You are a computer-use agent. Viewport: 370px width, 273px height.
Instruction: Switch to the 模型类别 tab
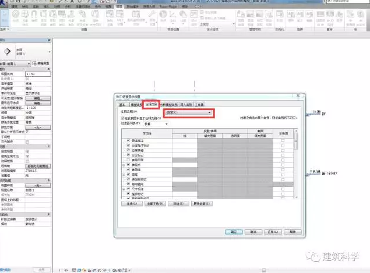coord(136,105)
